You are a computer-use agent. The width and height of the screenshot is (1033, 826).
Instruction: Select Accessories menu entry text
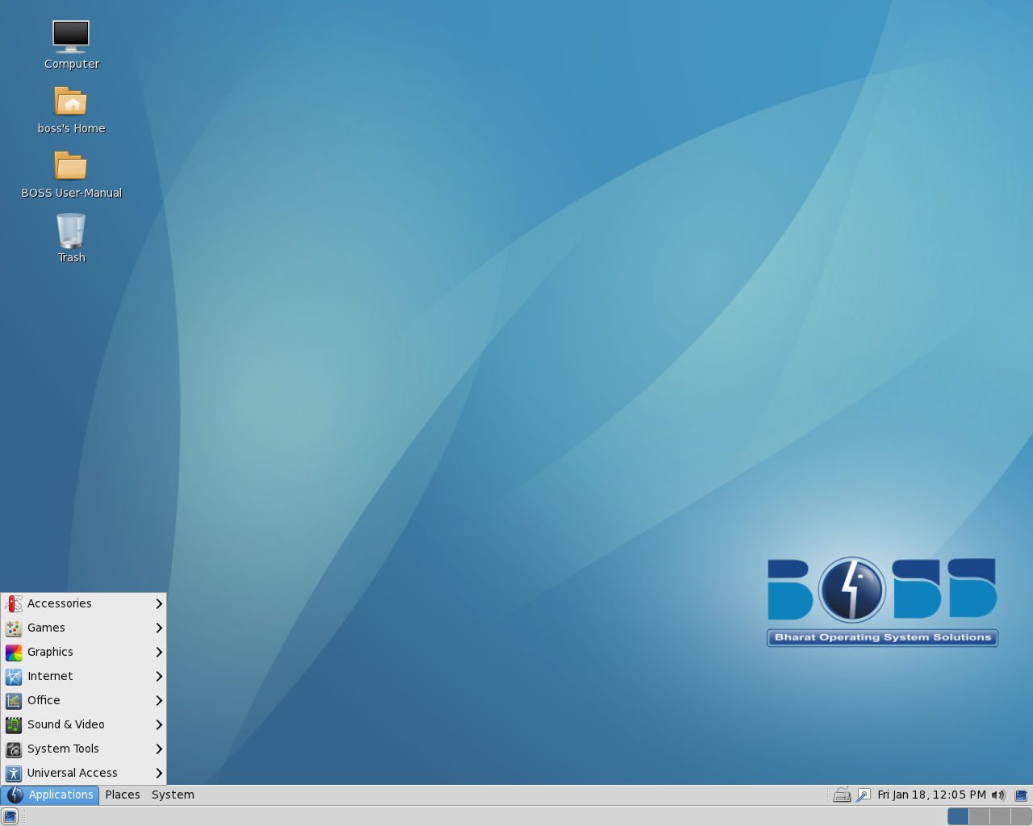(60, 603)
